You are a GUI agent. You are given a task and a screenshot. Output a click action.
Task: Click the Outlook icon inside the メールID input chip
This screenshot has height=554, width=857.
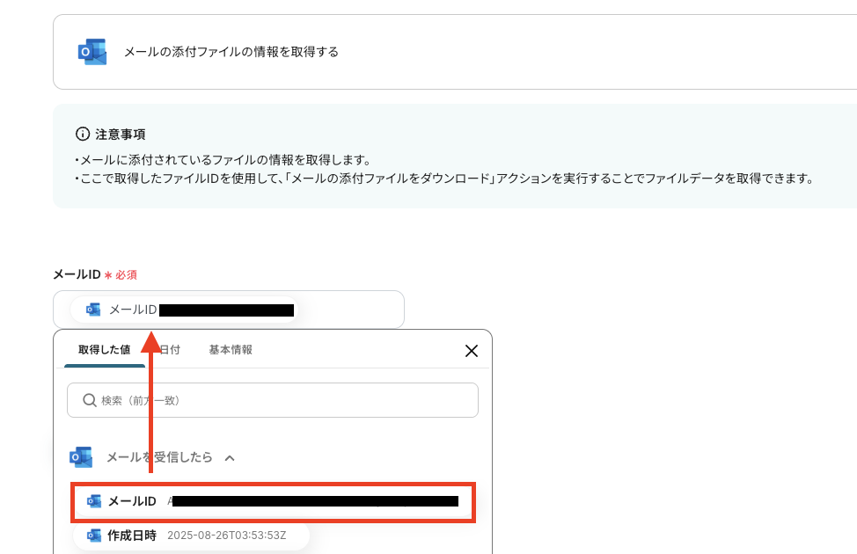pyautogui.click(x=91, y=309)
